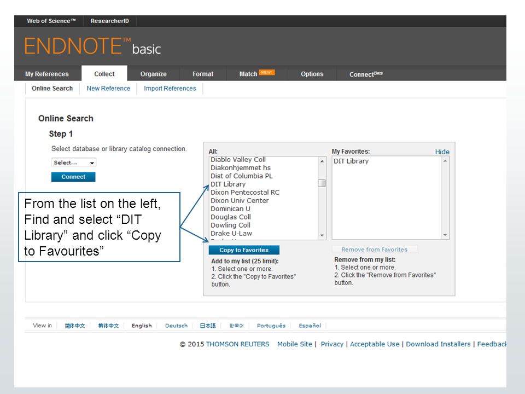This screenshot has height=394, width=525.
Task: Switch language to Simplified Chinese
Action: pyautogui.click(x=75, y=326)
